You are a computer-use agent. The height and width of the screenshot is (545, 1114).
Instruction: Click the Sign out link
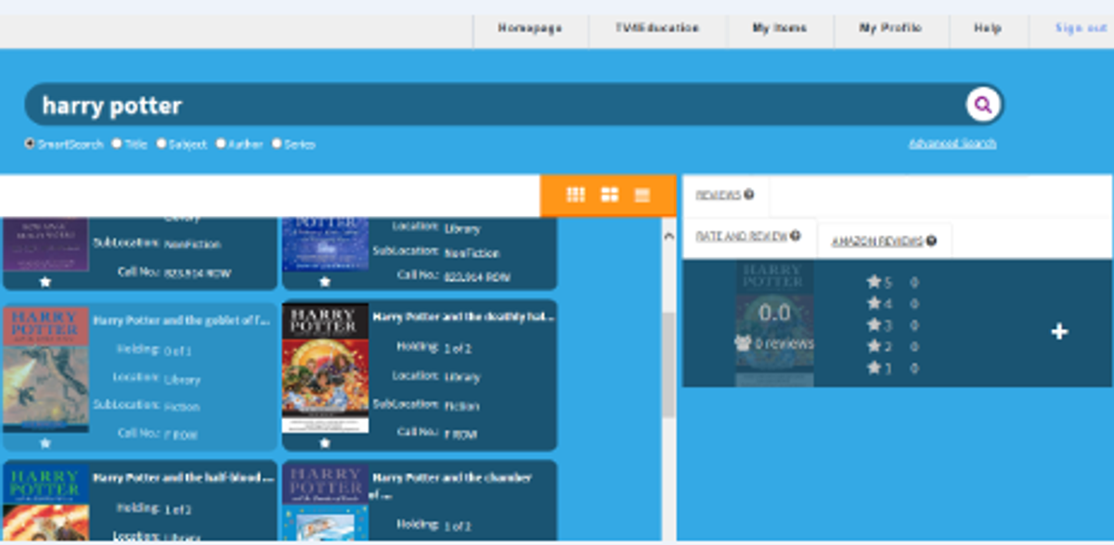pos(1082,28)
